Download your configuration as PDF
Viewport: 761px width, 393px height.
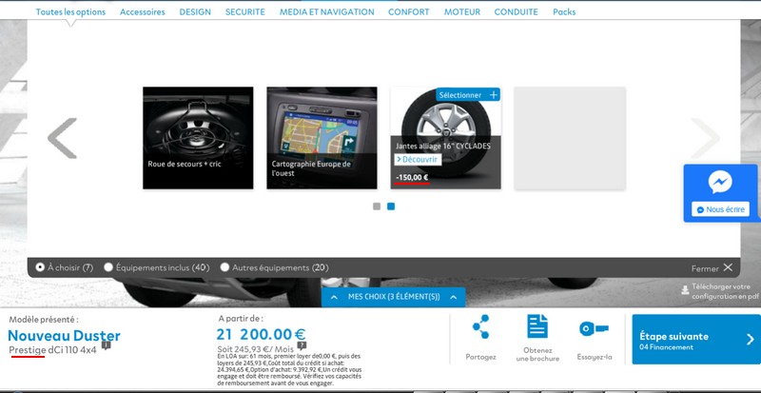point(720,291)
